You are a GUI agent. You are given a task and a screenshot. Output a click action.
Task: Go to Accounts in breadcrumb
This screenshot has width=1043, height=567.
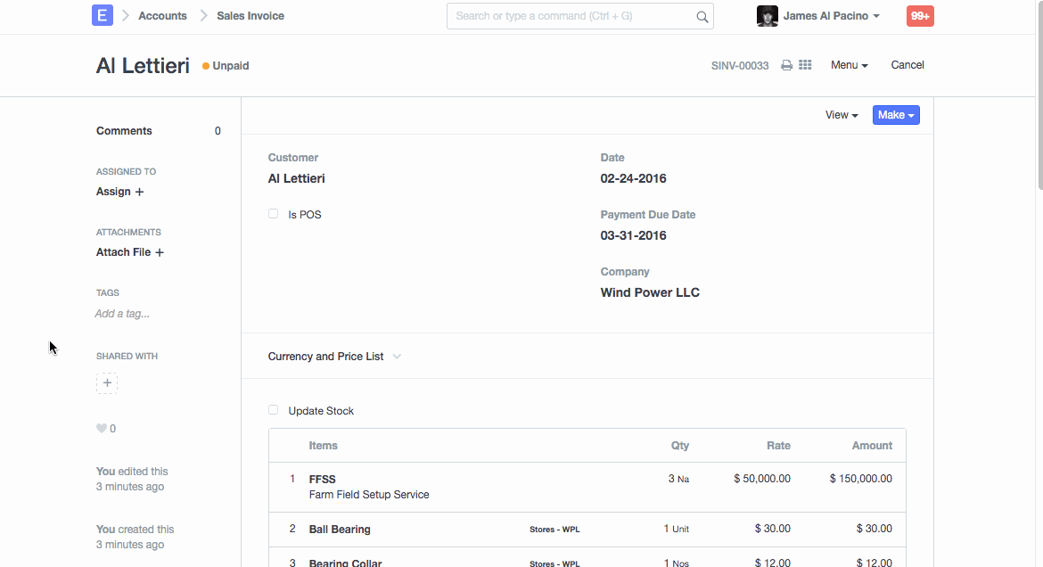pos(162,16)
